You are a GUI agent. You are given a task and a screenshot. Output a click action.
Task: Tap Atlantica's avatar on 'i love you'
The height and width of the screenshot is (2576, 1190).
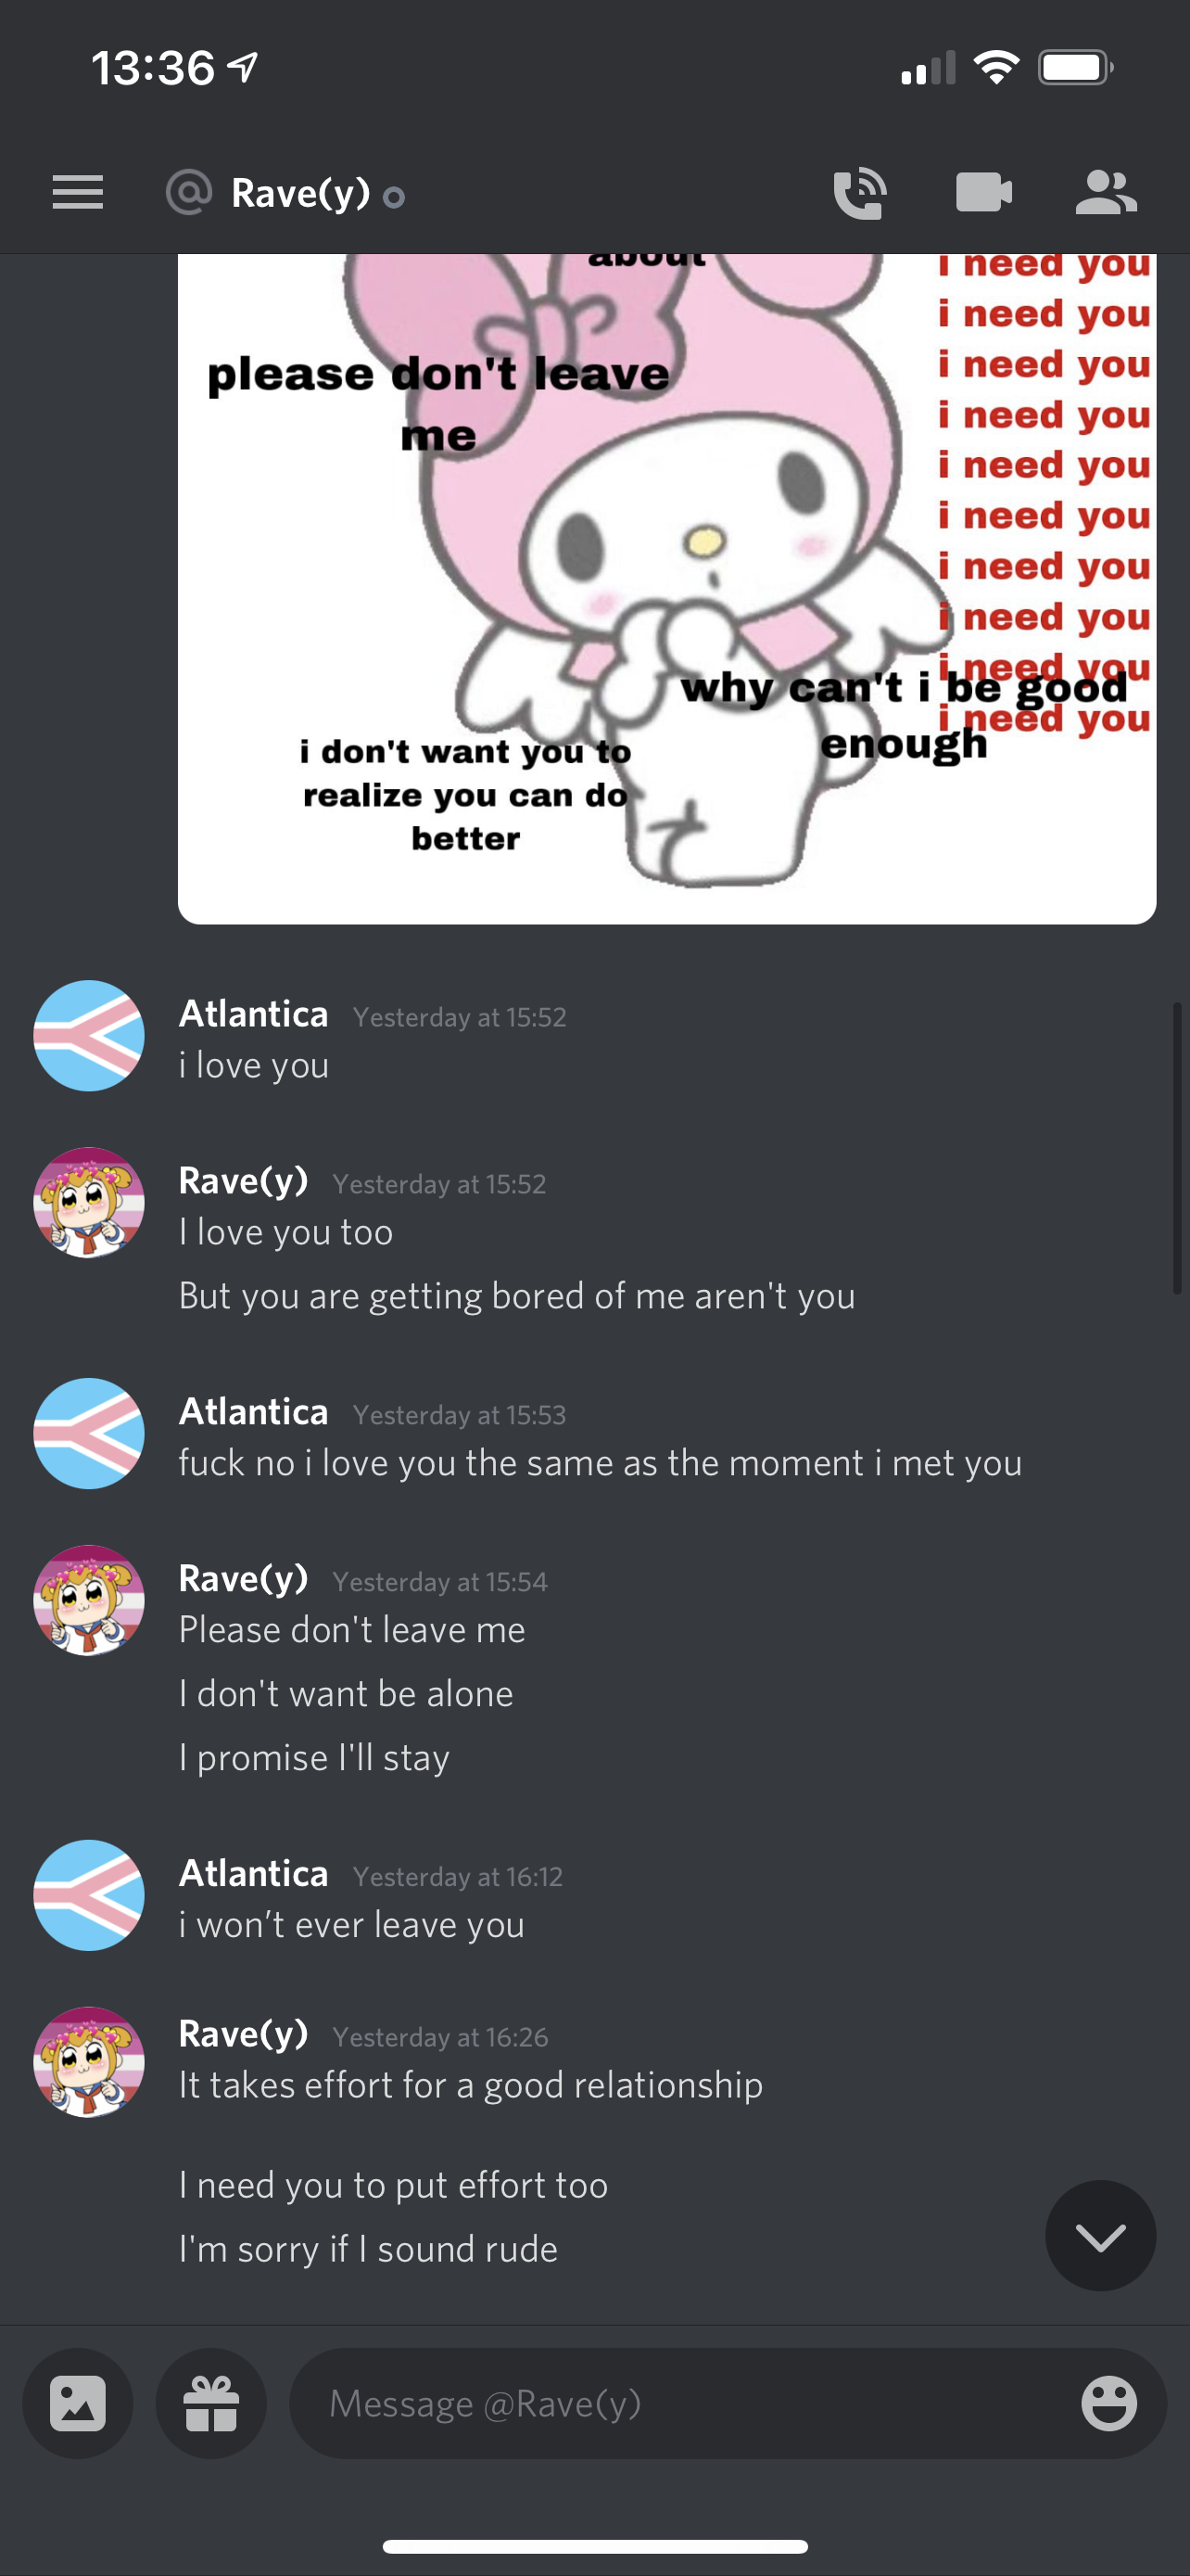89,1035
